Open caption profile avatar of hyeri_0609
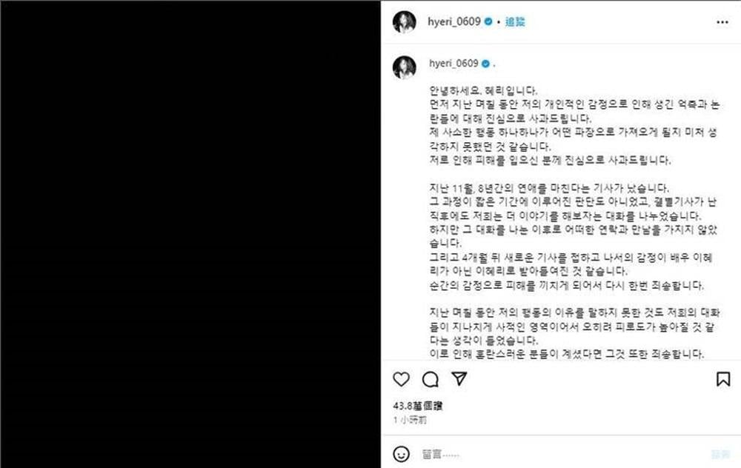This screenshot has height=468, width=741. (x=405, y=67)
